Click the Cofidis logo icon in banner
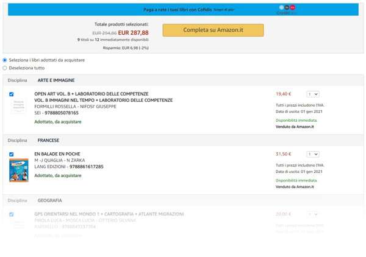 [287, 10]
